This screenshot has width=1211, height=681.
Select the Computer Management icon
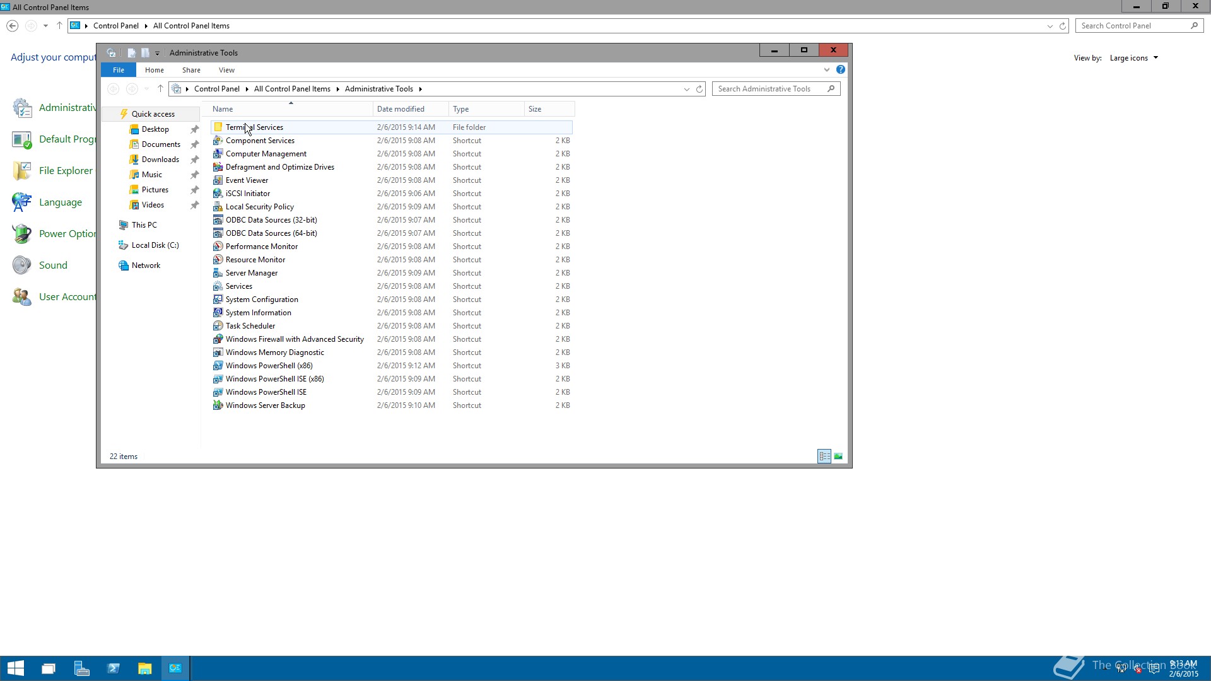[x=218, y=154]
